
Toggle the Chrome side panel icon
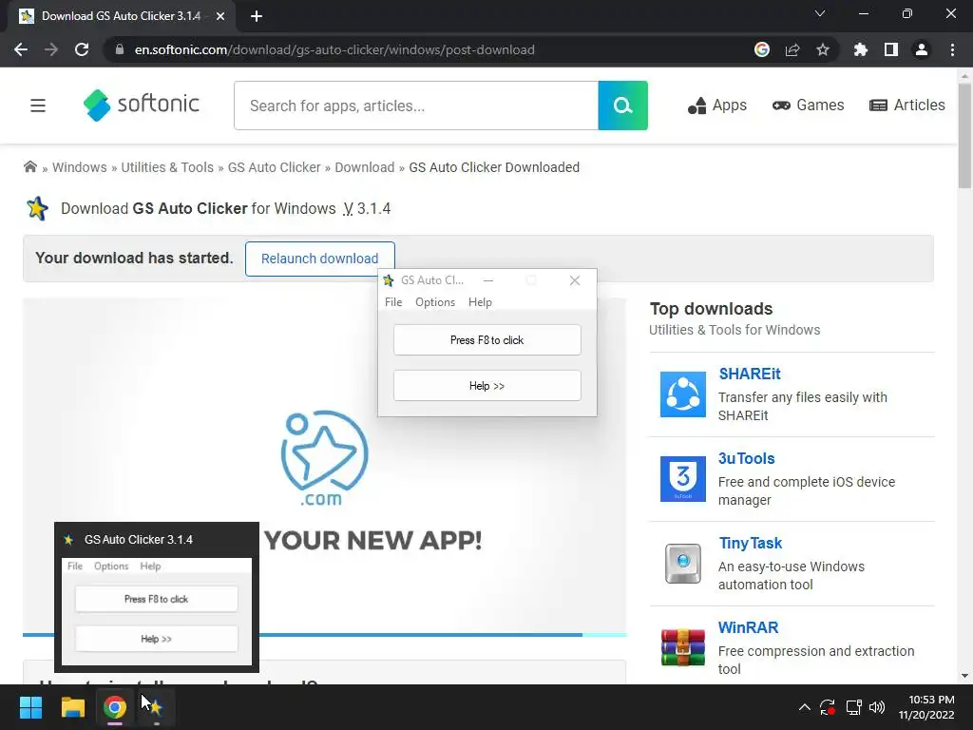891,49
